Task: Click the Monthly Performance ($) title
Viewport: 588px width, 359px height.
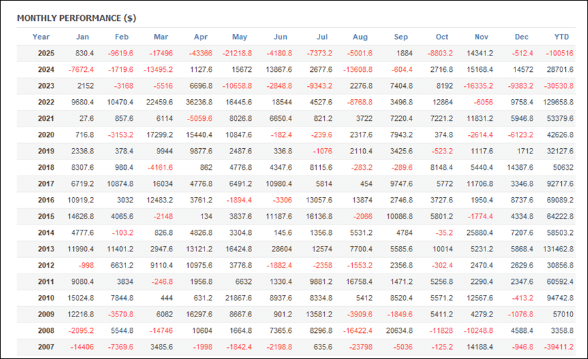Action: click(76, 18)
